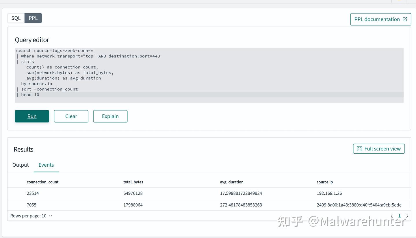Collapse the Rows per page menu

click(x=51, y=216)
